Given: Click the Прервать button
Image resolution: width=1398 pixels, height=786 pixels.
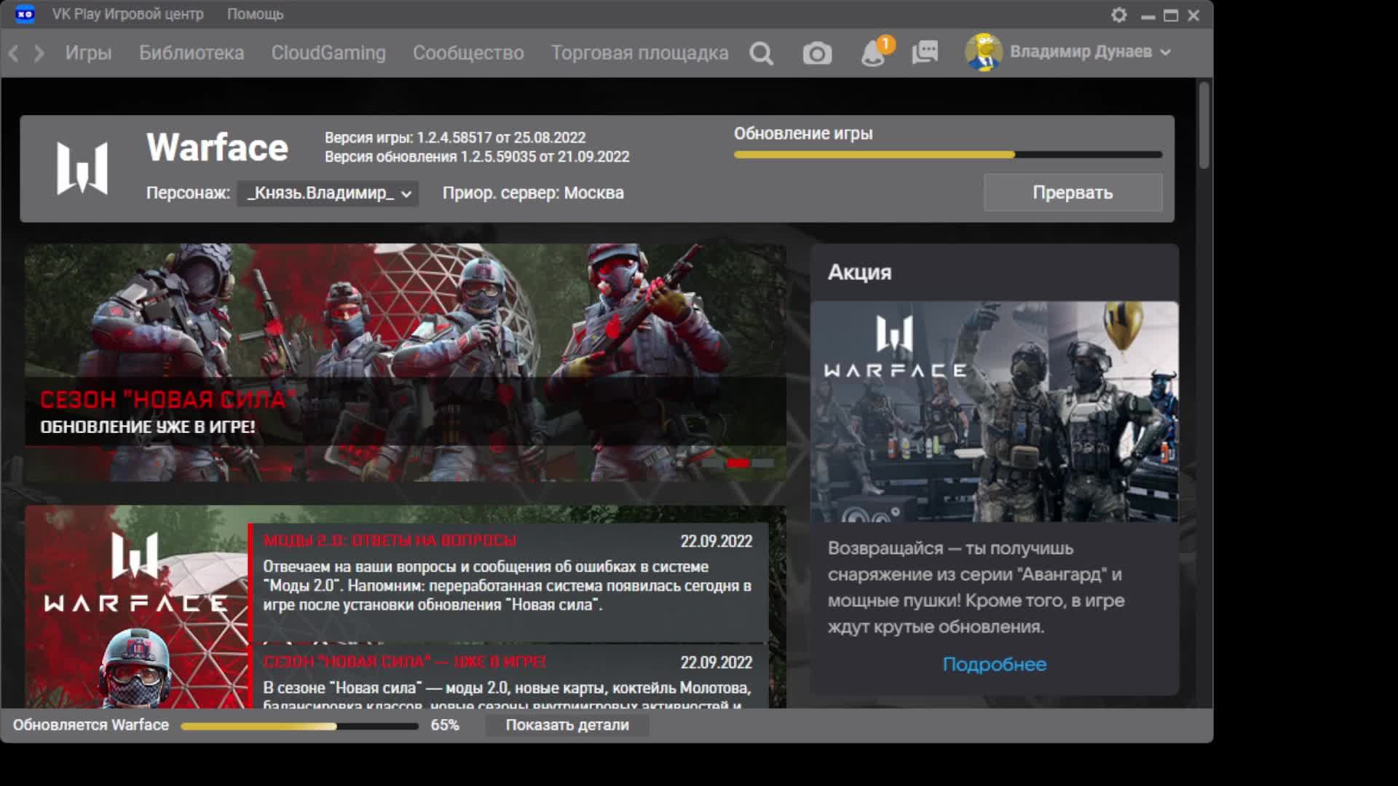Looking at the screenshot, I should [x=1073, y=193].
